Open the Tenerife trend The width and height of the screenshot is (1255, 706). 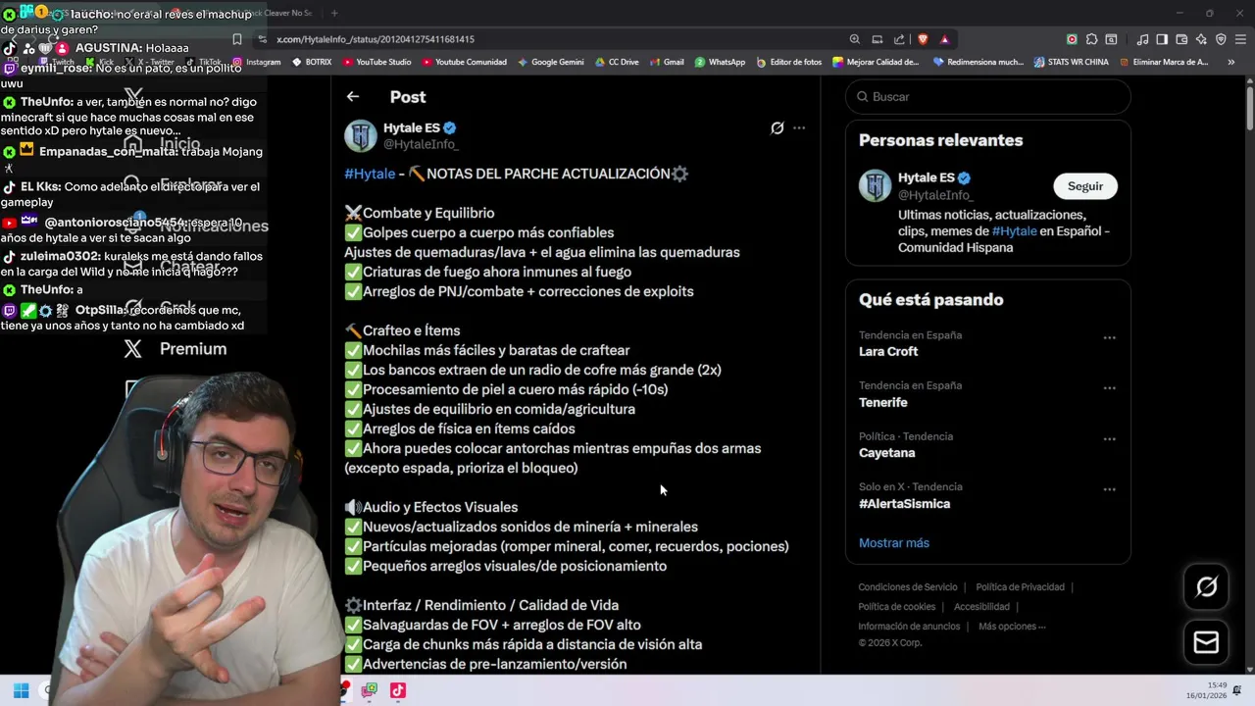883,402
